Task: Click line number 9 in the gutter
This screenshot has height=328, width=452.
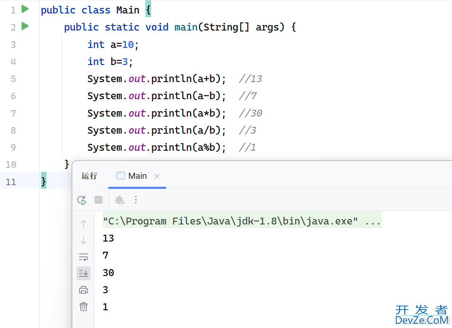Action: (13, 147)
